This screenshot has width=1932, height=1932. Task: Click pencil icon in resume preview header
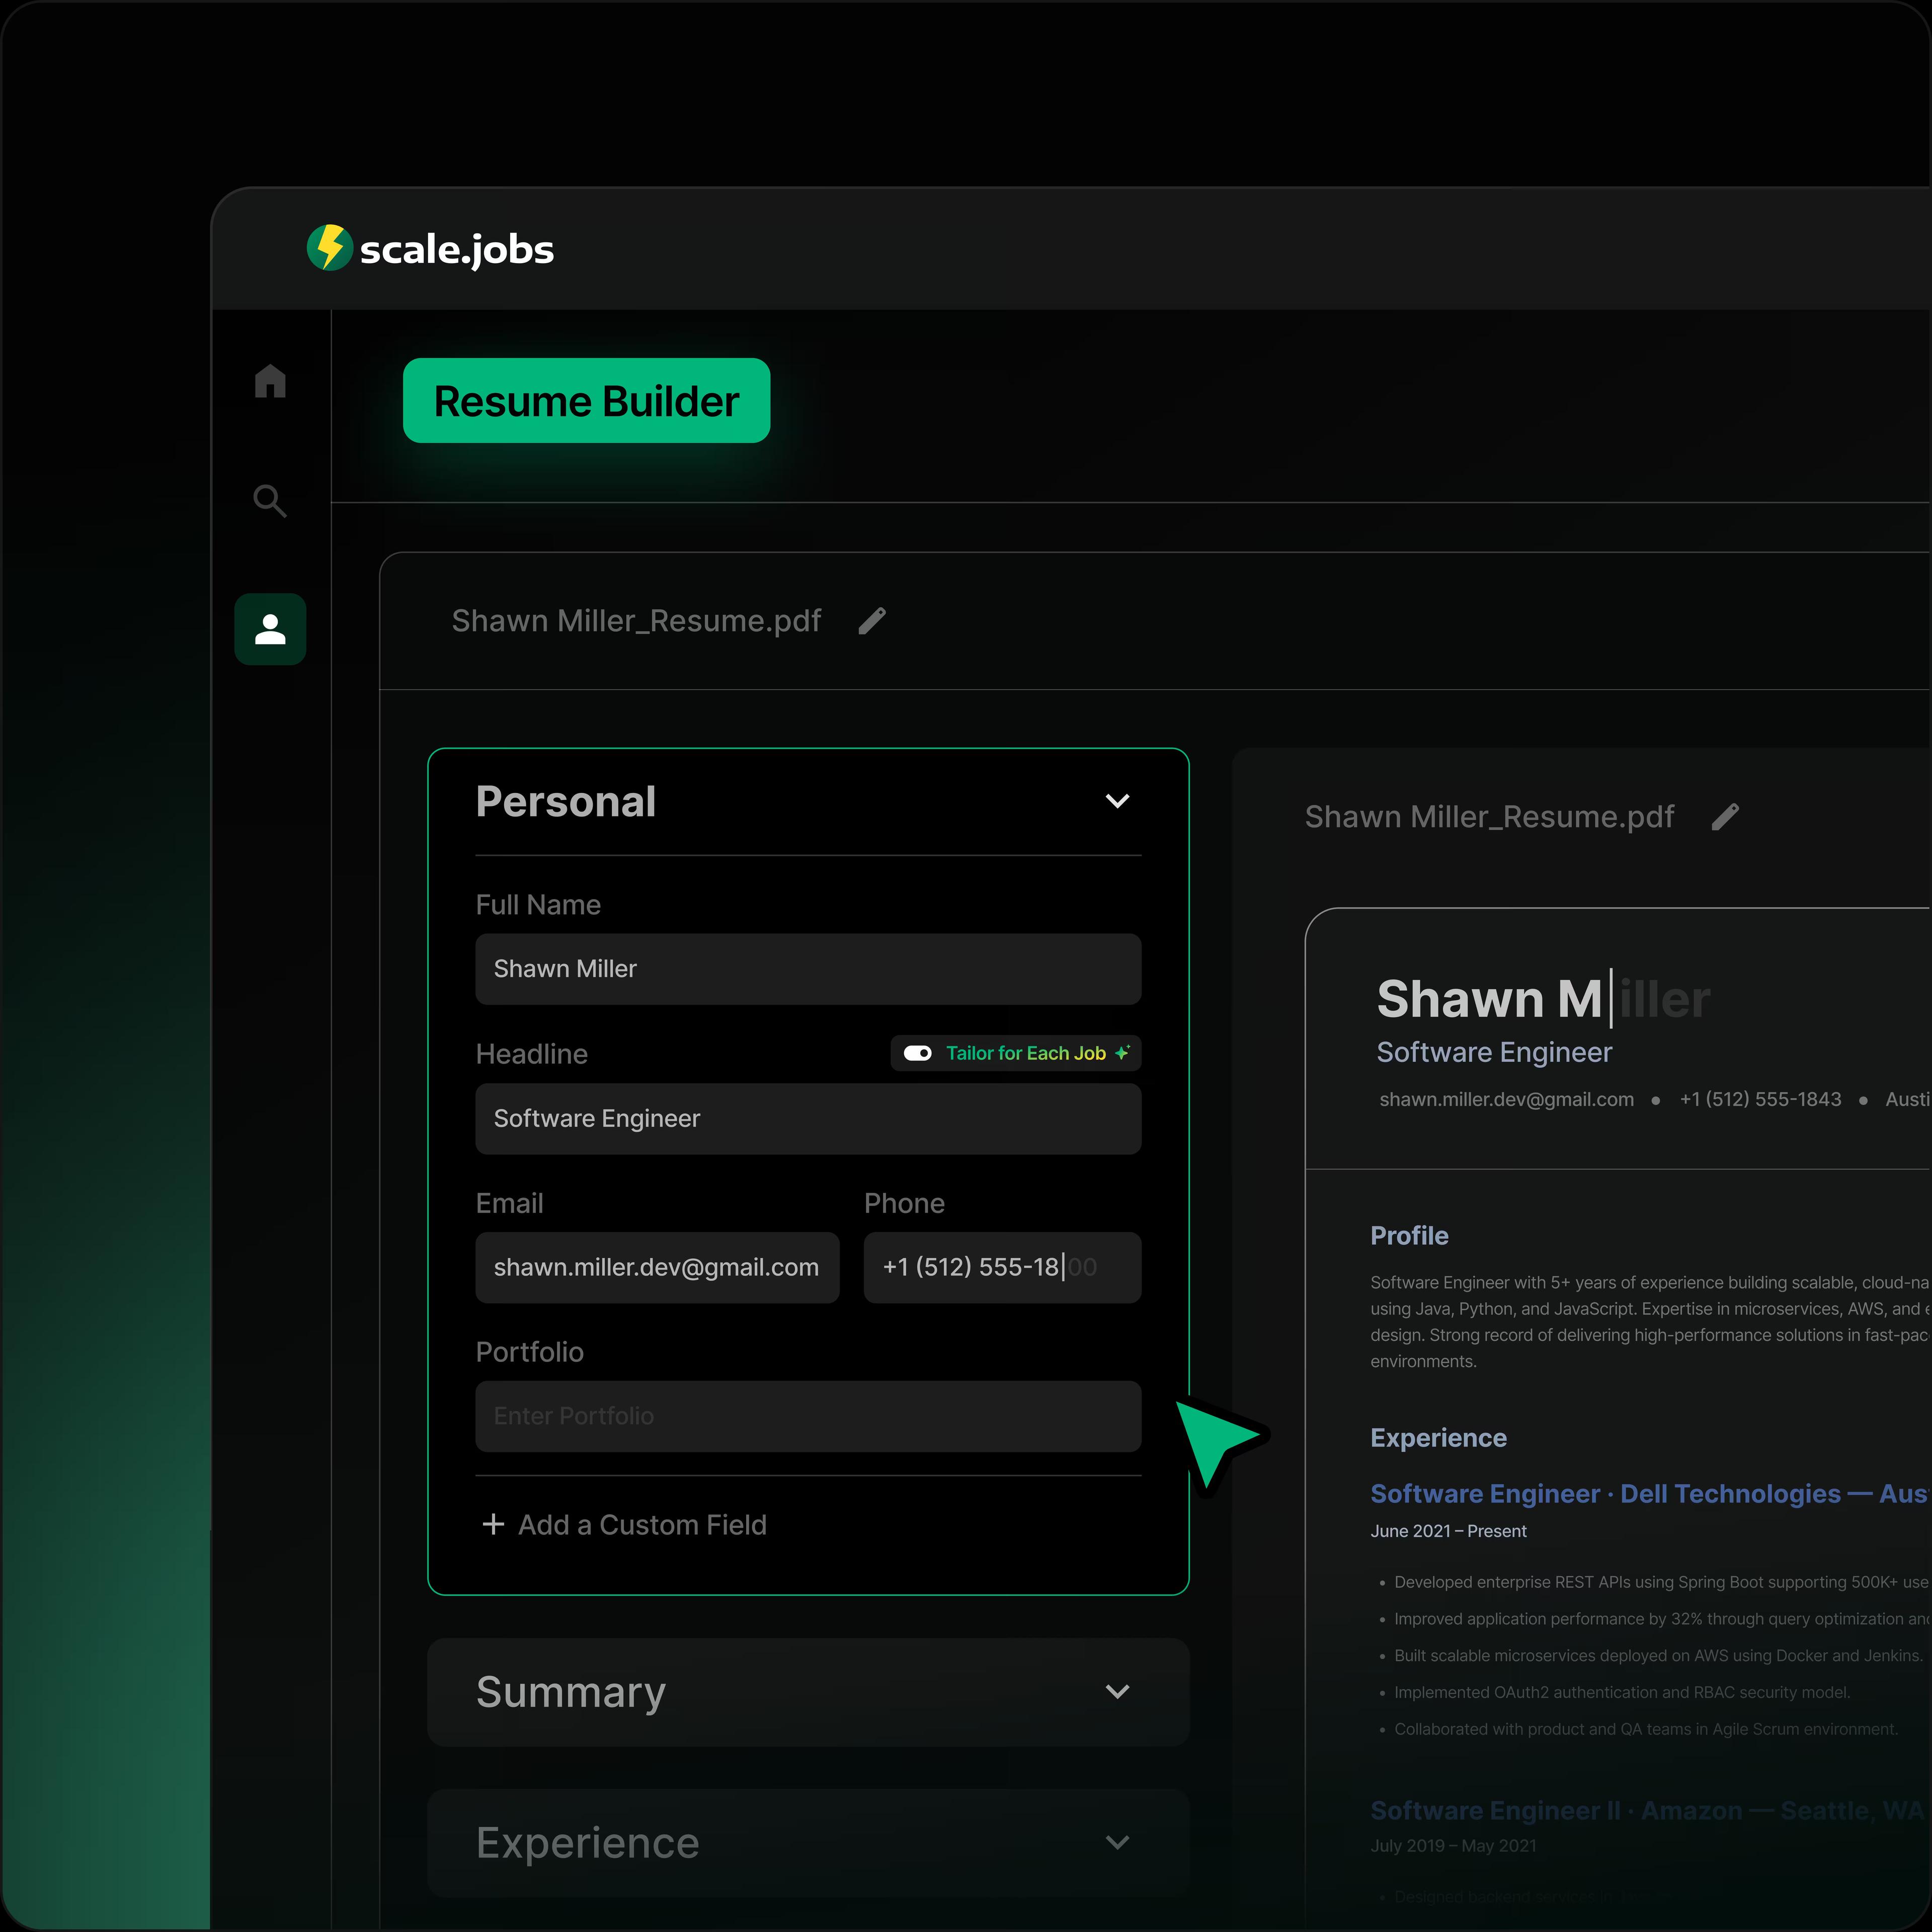coord(1725,817)
